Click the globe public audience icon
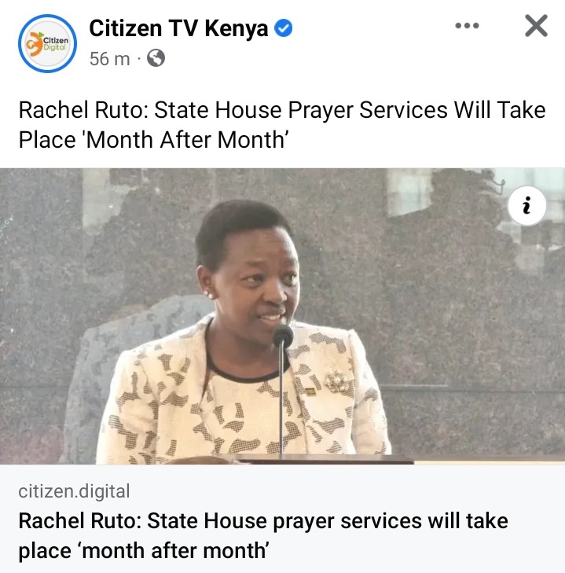Screen dimensions: 565x573 156,58
